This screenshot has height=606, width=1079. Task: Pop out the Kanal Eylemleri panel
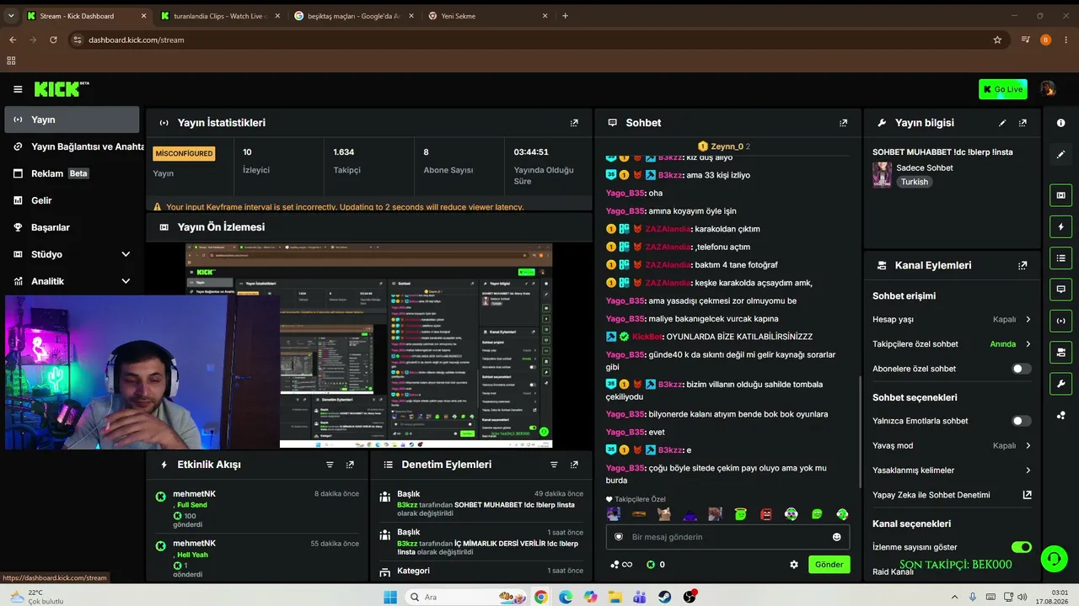click(1023, 265)
